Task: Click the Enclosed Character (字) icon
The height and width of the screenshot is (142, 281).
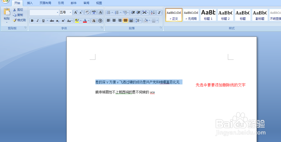Action: [x=100, y=21]
